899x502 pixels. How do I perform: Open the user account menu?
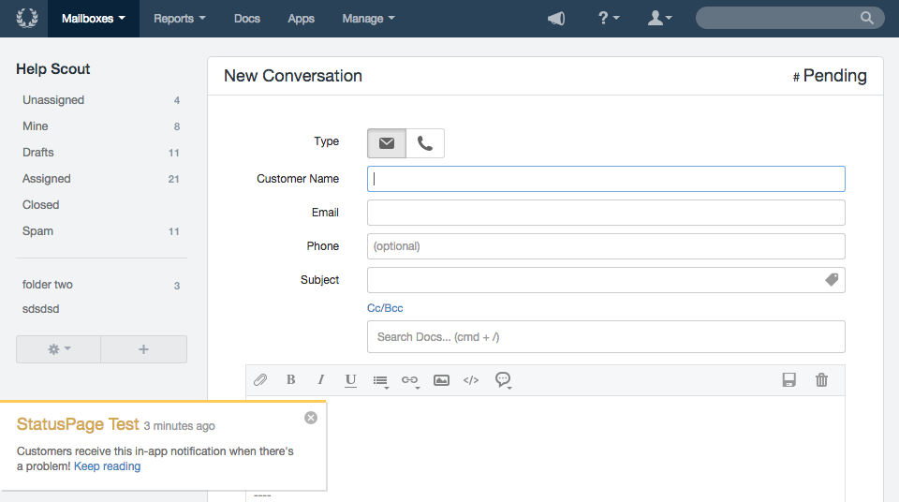(x=659, y=19)
